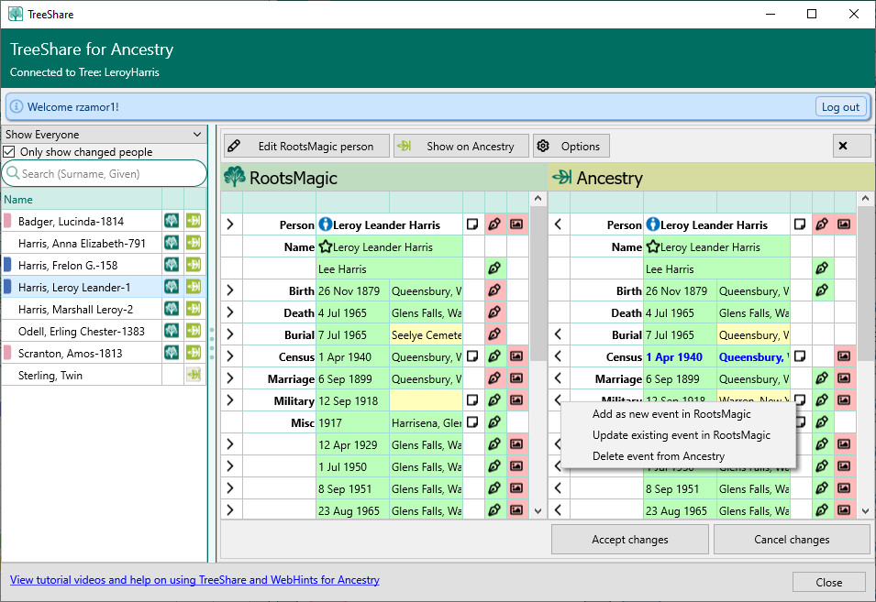Expand the RootsMagic Marriage row arrow

point(230,378)
